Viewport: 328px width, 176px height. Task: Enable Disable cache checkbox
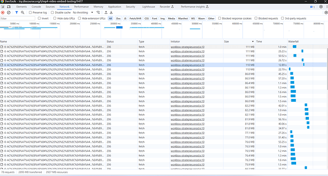[x=52, y=12]
